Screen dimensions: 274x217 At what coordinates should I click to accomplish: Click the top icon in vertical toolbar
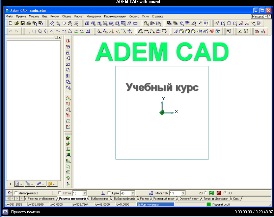(68, 41)
